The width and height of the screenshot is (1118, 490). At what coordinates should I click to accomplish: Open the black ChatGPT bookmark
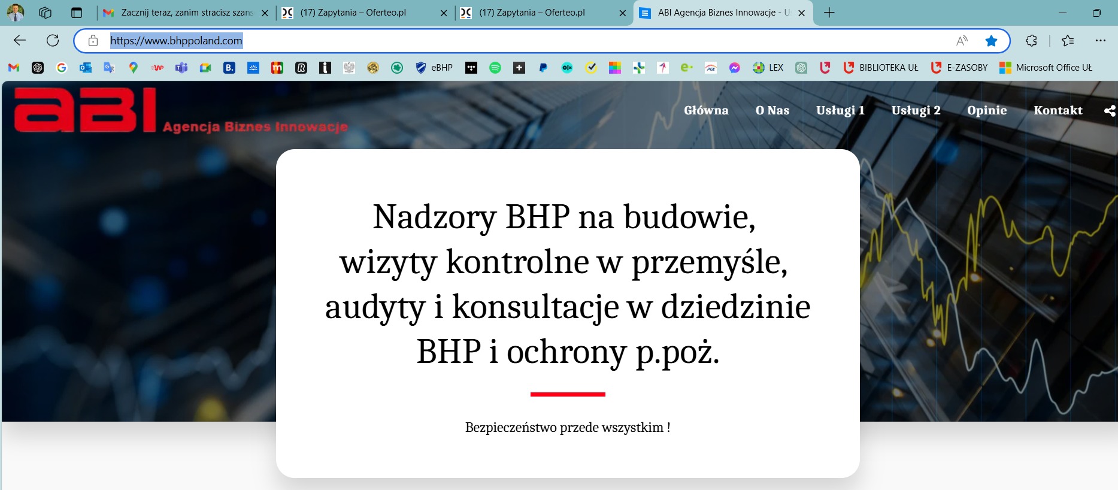coord(38,68)
